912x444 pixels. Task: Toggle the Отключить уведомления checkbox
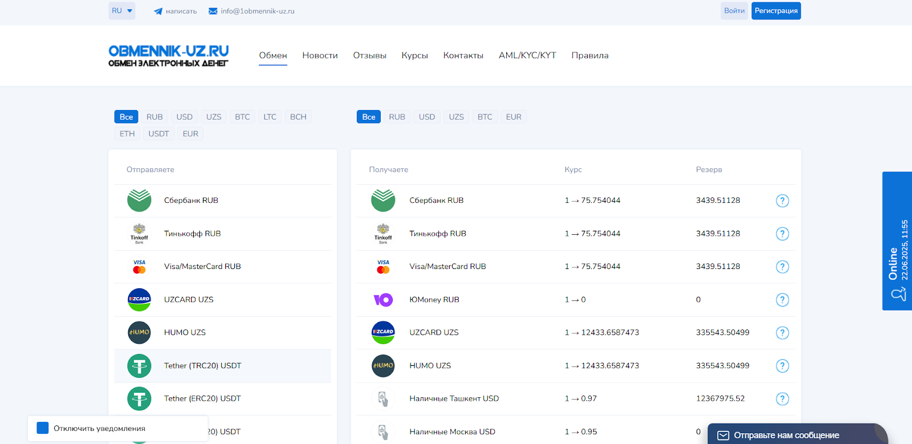pos(43,428)
